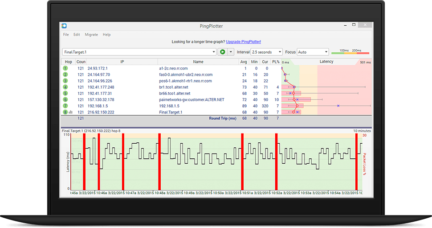Select hop 1 green circle icon
Screen dimensions: 432x228
(x=65, y=68)
